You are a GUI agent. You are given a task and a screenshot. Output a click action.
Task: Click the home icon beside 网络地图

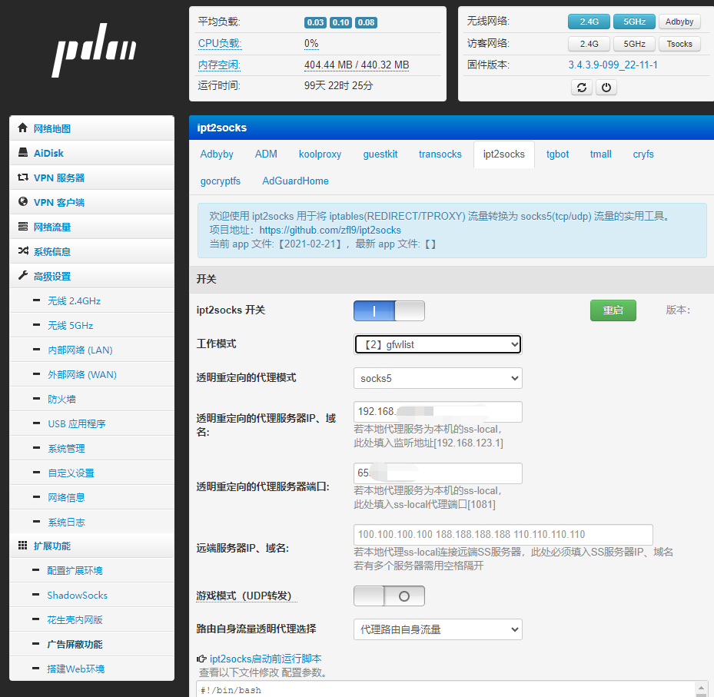23,128
